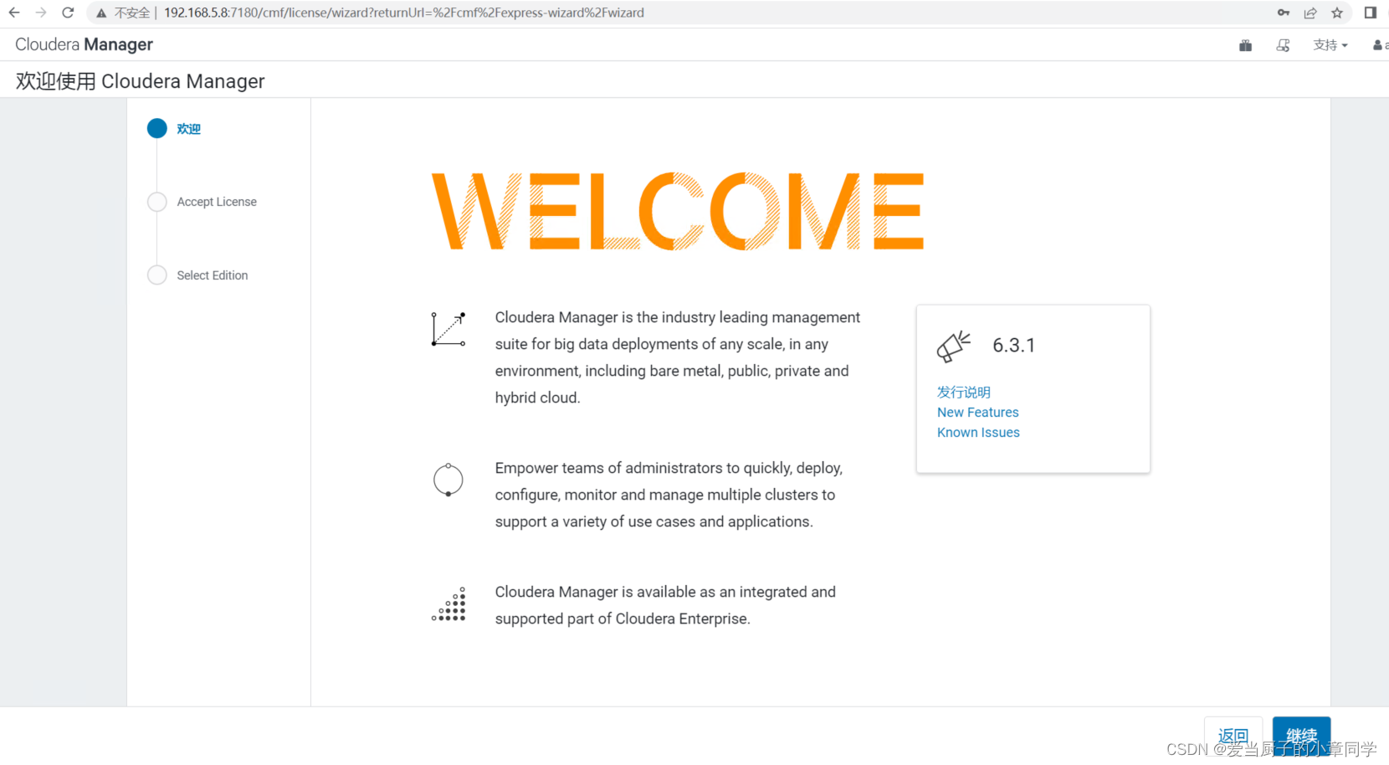Click the Select Edition step circle

pos(157,275)
